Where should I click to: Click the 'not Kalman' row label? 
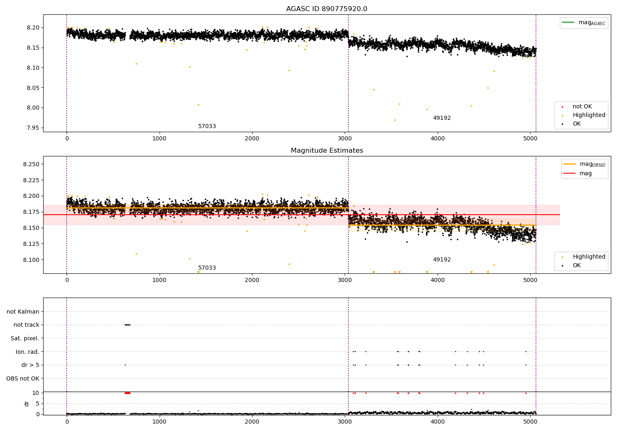coord(23,312)
